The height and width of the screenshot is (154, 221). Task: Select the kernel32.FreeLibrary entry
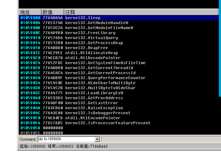(90, 33)
